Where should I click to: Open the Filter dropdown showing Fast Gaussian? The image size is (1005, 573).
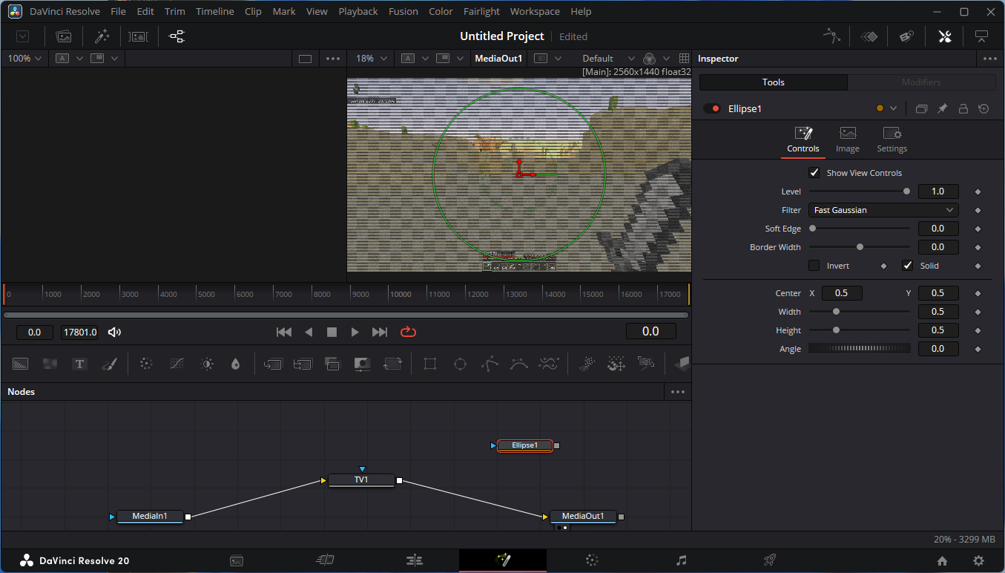coord(883,209)
